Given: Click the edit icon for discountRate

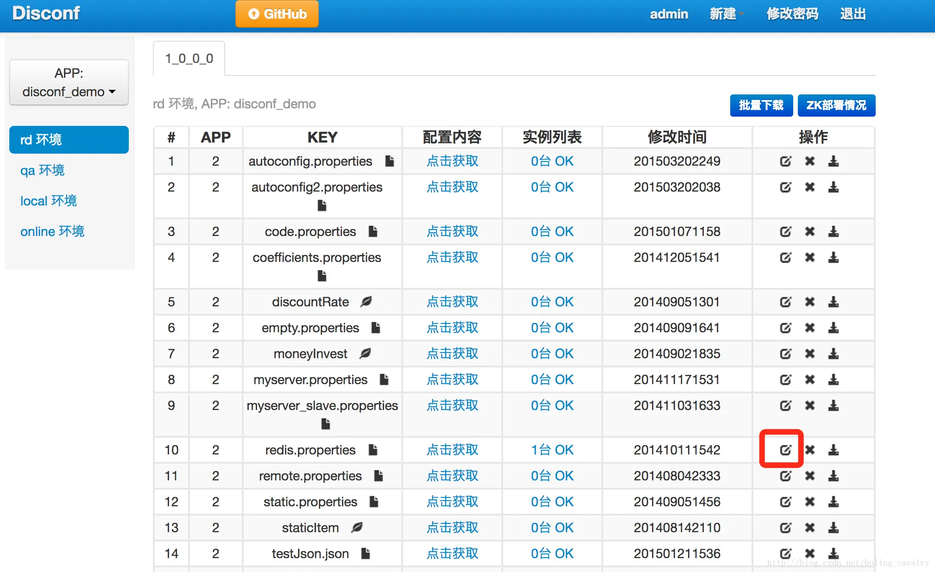Looking at the screenshot, I should pos(785,302).
